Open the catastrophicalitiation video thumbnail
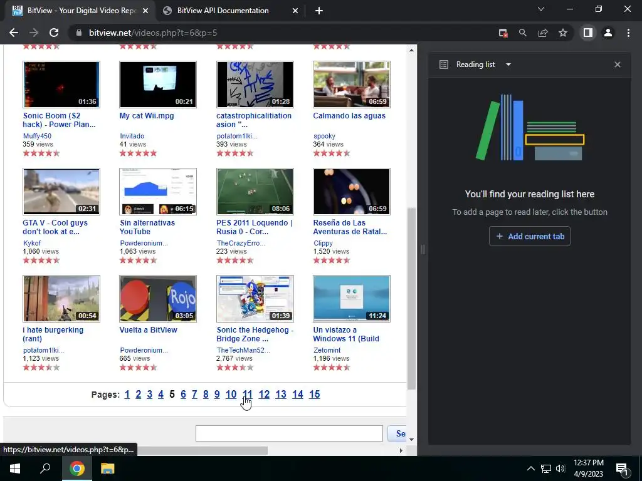The width and height of the screenshot is (642, 481). [x=255, y=85]
